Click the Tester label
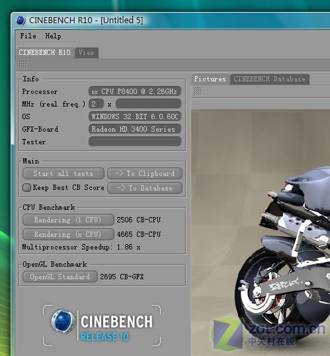 [34, 142]
